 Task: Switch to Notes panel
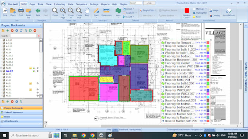22,117
